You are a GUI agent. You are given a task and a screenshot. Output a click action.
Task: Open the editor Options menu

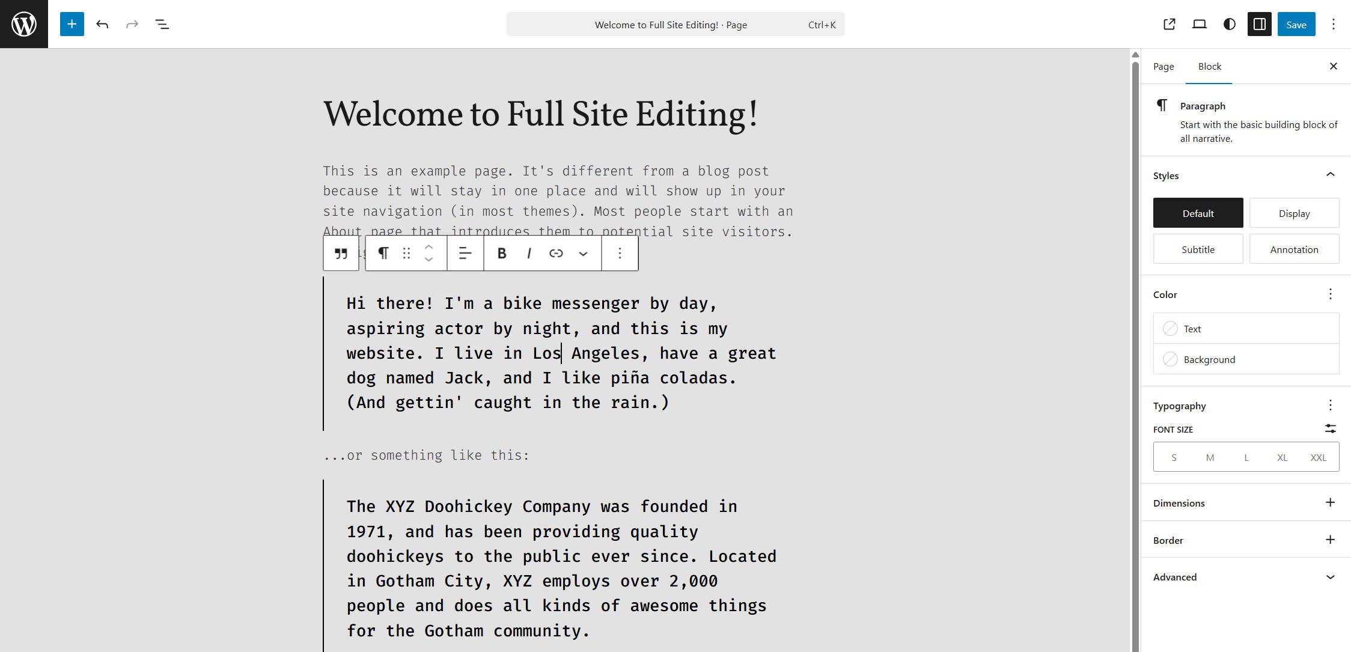click(x=1333, y=24)
